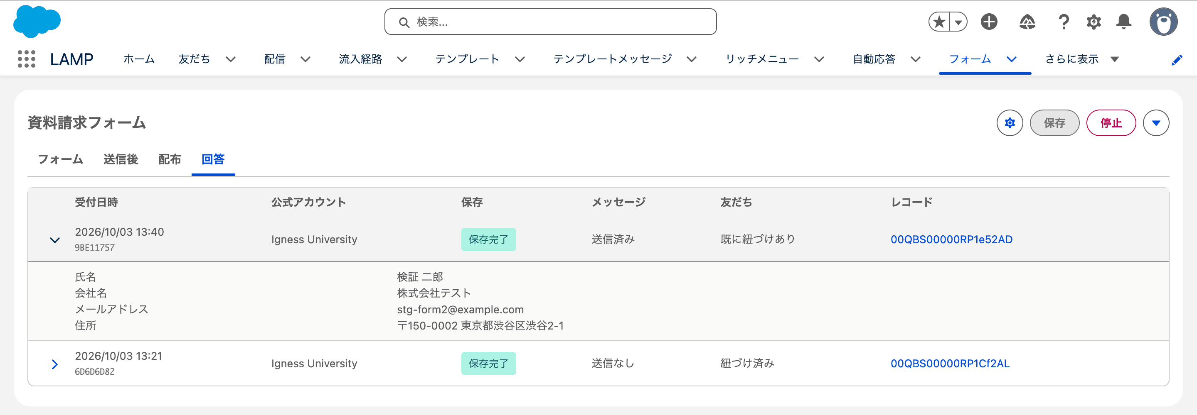The width and height of the screenshot is (1197, 415).
Task: Select the 回答 tab
Action: point(213,159)
